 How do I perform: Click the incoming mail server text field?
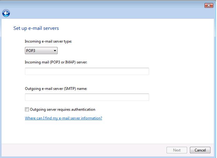pos(87,72)
